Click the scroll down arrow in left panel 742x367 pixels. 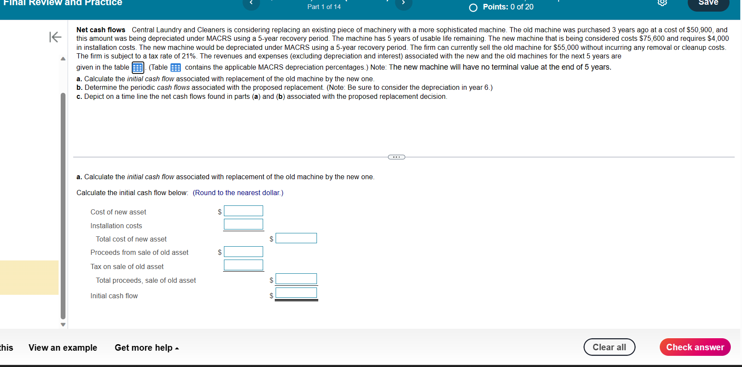pyautogui.click(x=63, y=324)
